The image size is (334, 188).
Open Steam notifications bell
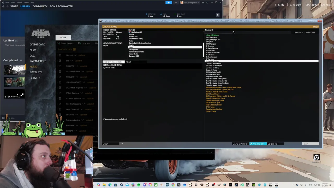pos(176,3)
